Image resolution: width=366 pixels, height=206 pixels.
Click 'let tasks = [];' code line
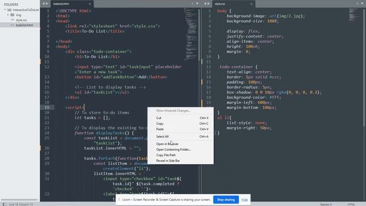click(x=92, y=118)
